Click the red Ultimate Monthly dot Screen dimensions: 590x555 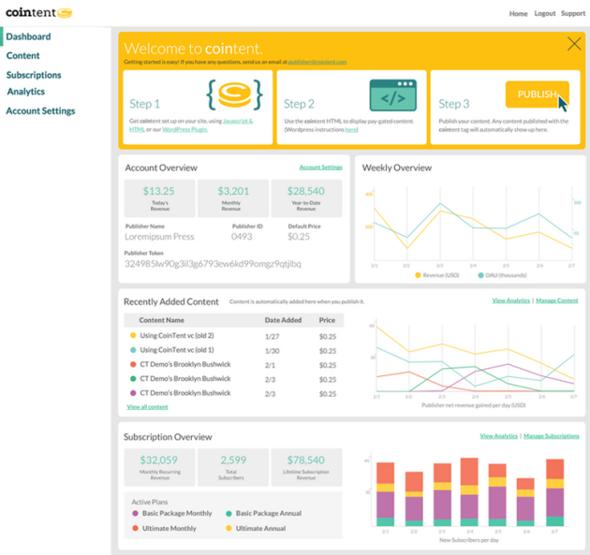(x=135, y=528)
